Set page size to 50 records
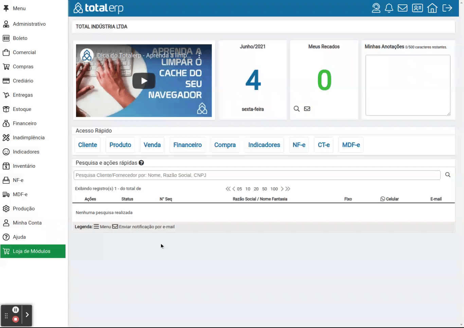Viewport: 464px width, 328px height. pyautogui.click(x=265, y=189)
